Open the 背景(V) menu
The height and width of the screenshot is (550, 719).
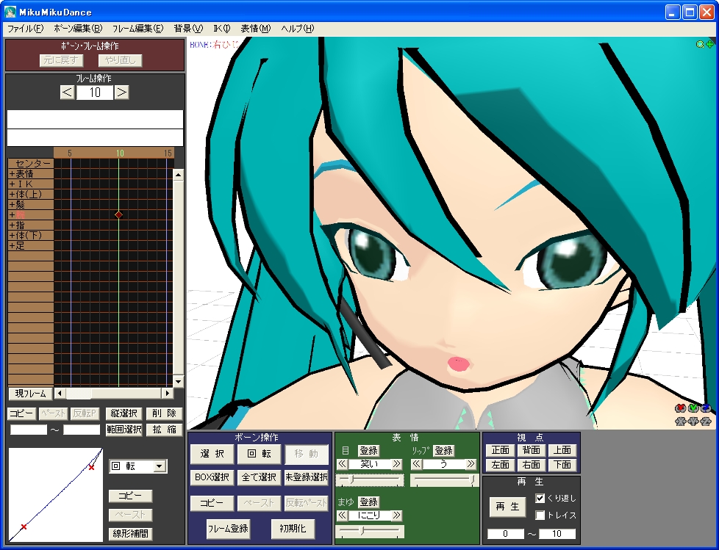(x=188, y=29)
